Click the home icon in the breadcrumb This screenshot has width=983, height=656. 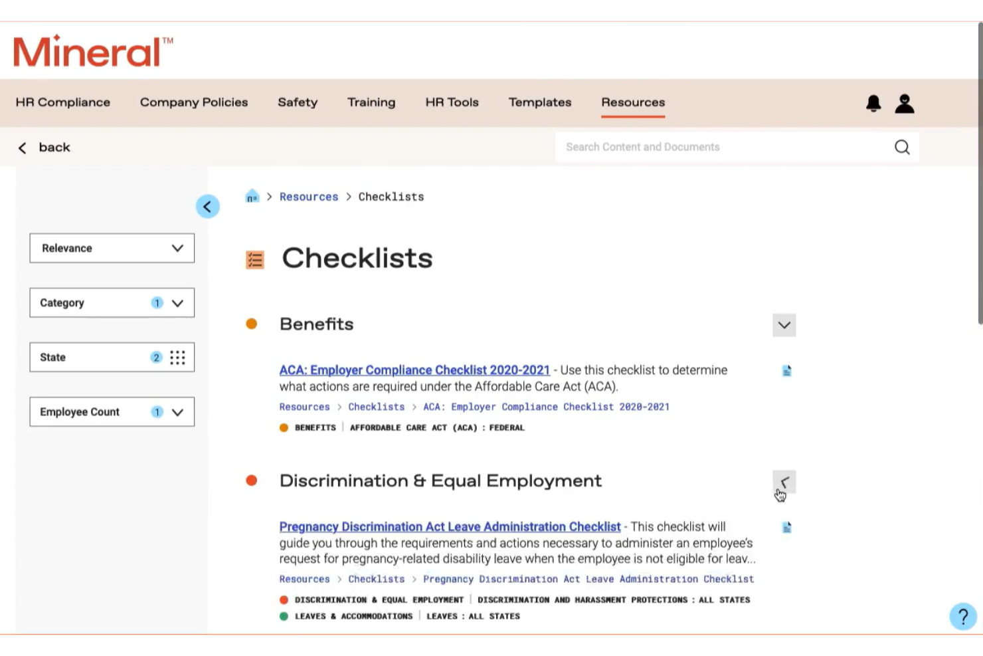[252, 196]
